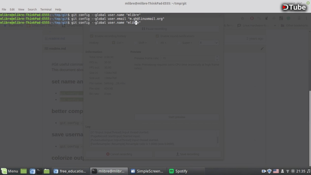Image resolution: width=311 pixels, height=175 pixels.
Task: Open the File menu in the terminal
Action: 4,9
